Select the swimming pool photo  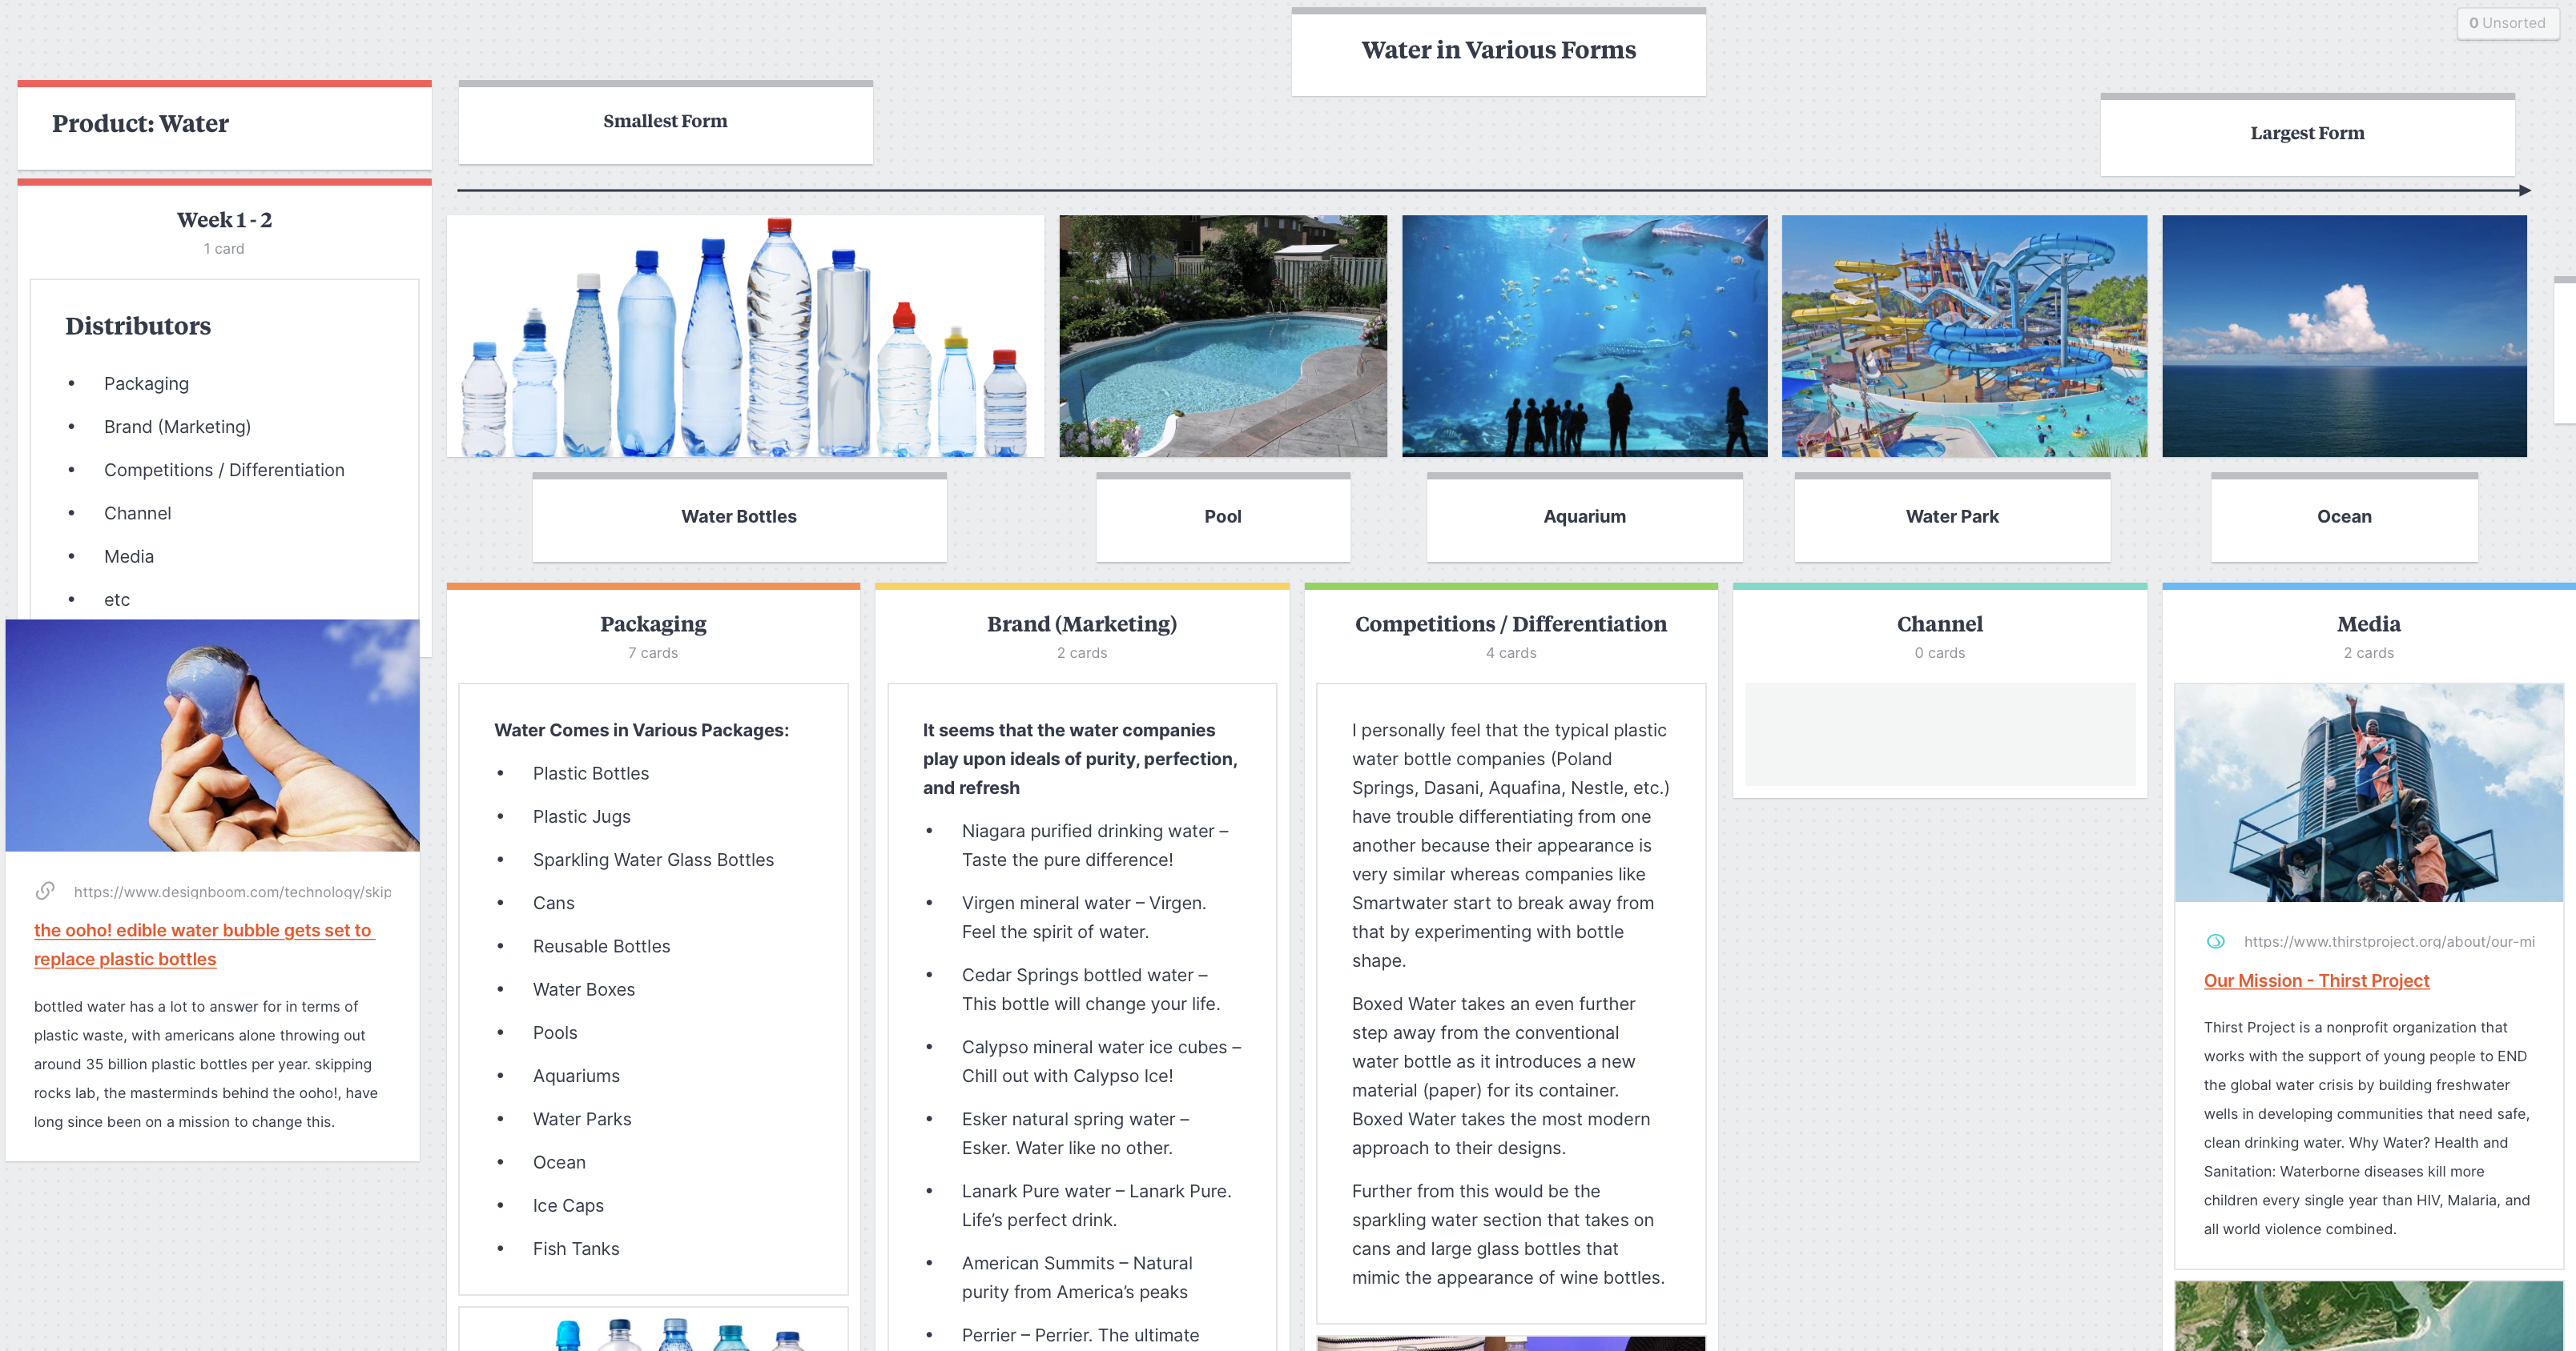[x=1222, y=336]
